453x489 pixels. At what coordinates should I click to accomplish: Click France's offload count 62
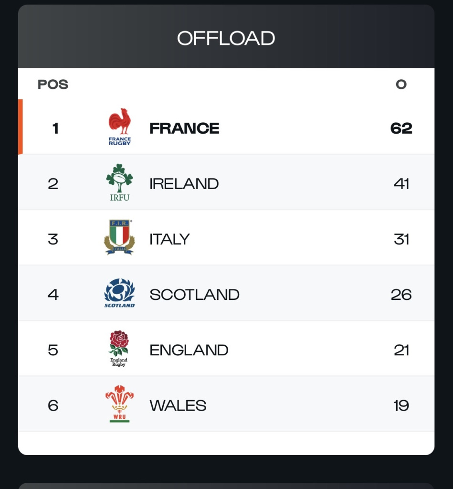[x=401, y=128]
